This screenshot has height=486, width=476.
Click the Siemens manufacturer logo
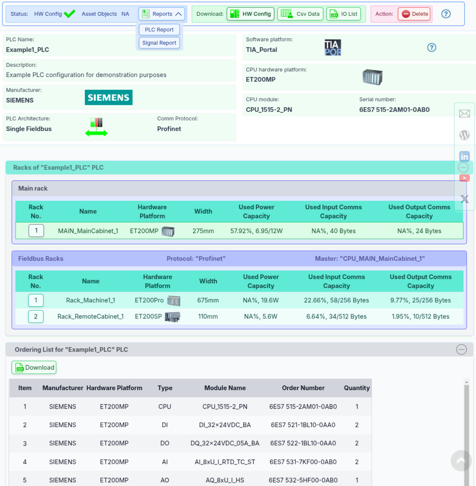coord(108,98)
